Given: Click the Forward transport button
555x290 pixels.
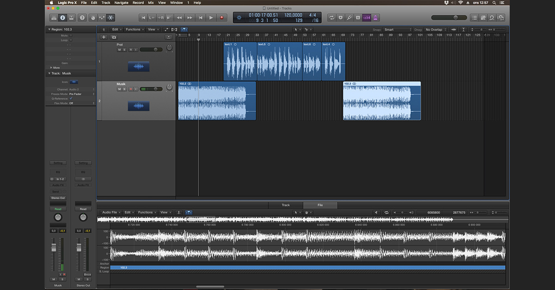Looking at the screenshot, I should point(189,18).
